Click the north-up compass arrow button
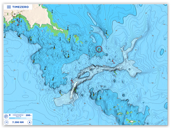 [x=29, y=122]
